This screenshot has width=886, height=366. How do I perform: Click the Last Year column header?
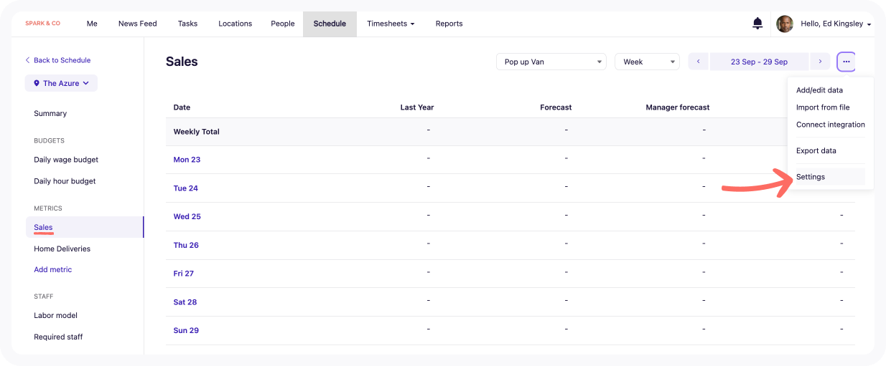pyautogui.click(x=417, y=107)
